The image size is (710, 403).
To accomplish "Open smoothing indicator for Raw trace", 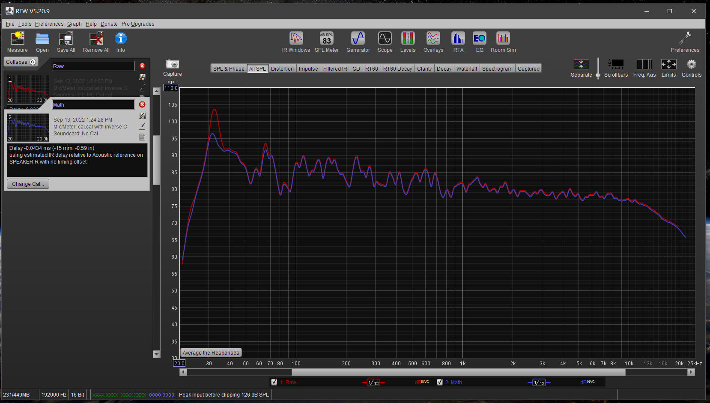I will point(373,382).
